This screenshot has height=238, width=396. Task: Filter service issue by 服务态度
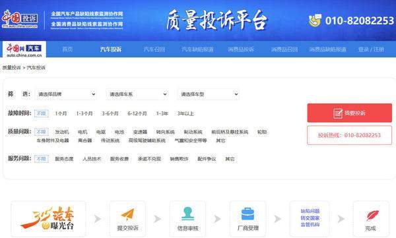pos(64,159)
